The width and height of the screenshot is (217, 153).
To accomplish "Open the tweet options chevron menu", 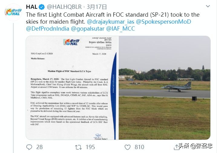I will 208,6.
